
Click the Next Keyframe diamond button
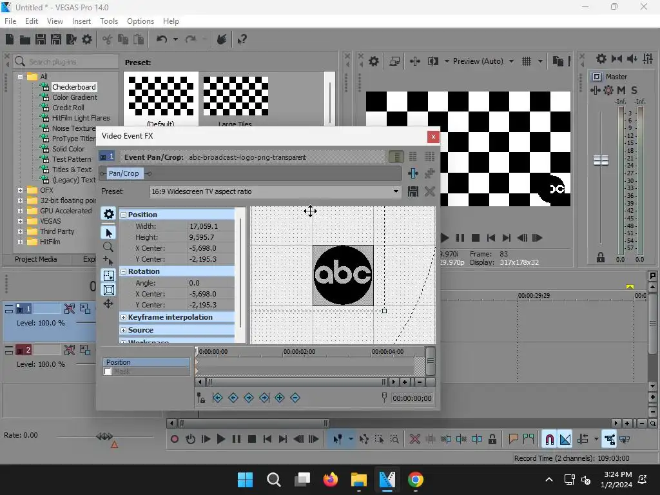pyautogui.click(x=249, y=398)
